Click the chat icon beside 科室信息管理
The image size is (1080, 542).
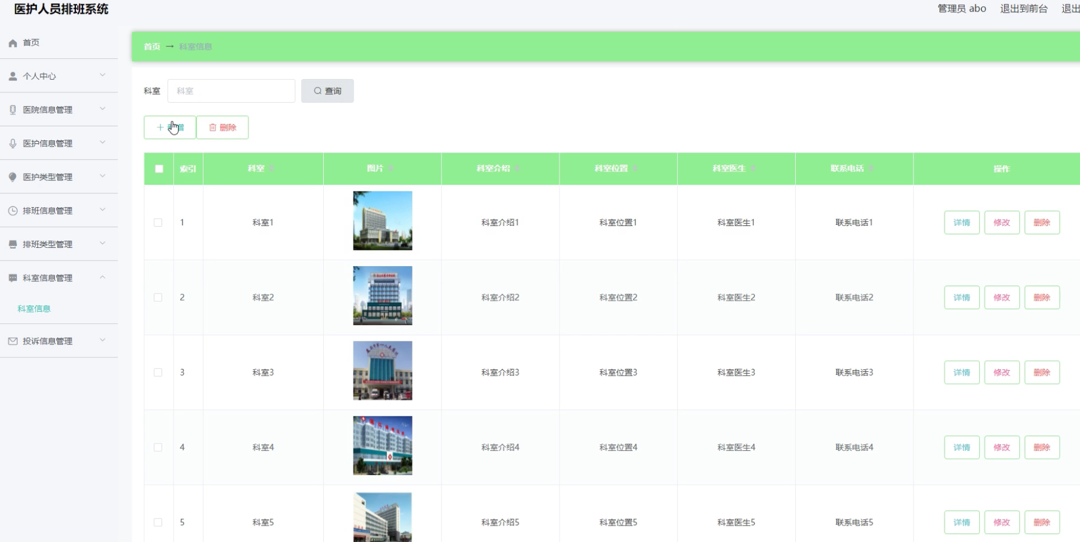point(13,278)
